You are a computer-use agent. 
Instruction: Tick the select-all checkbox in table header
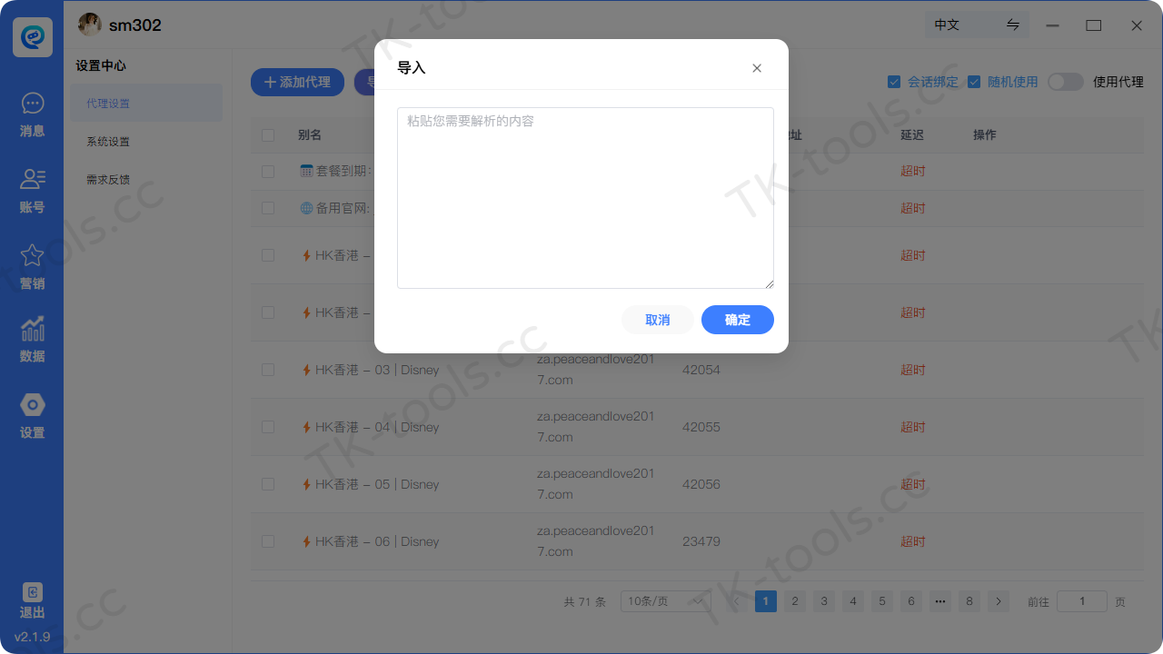268,135
